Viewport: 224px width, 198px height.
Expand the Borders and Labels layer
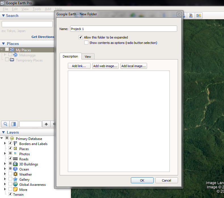coord(5,143)
